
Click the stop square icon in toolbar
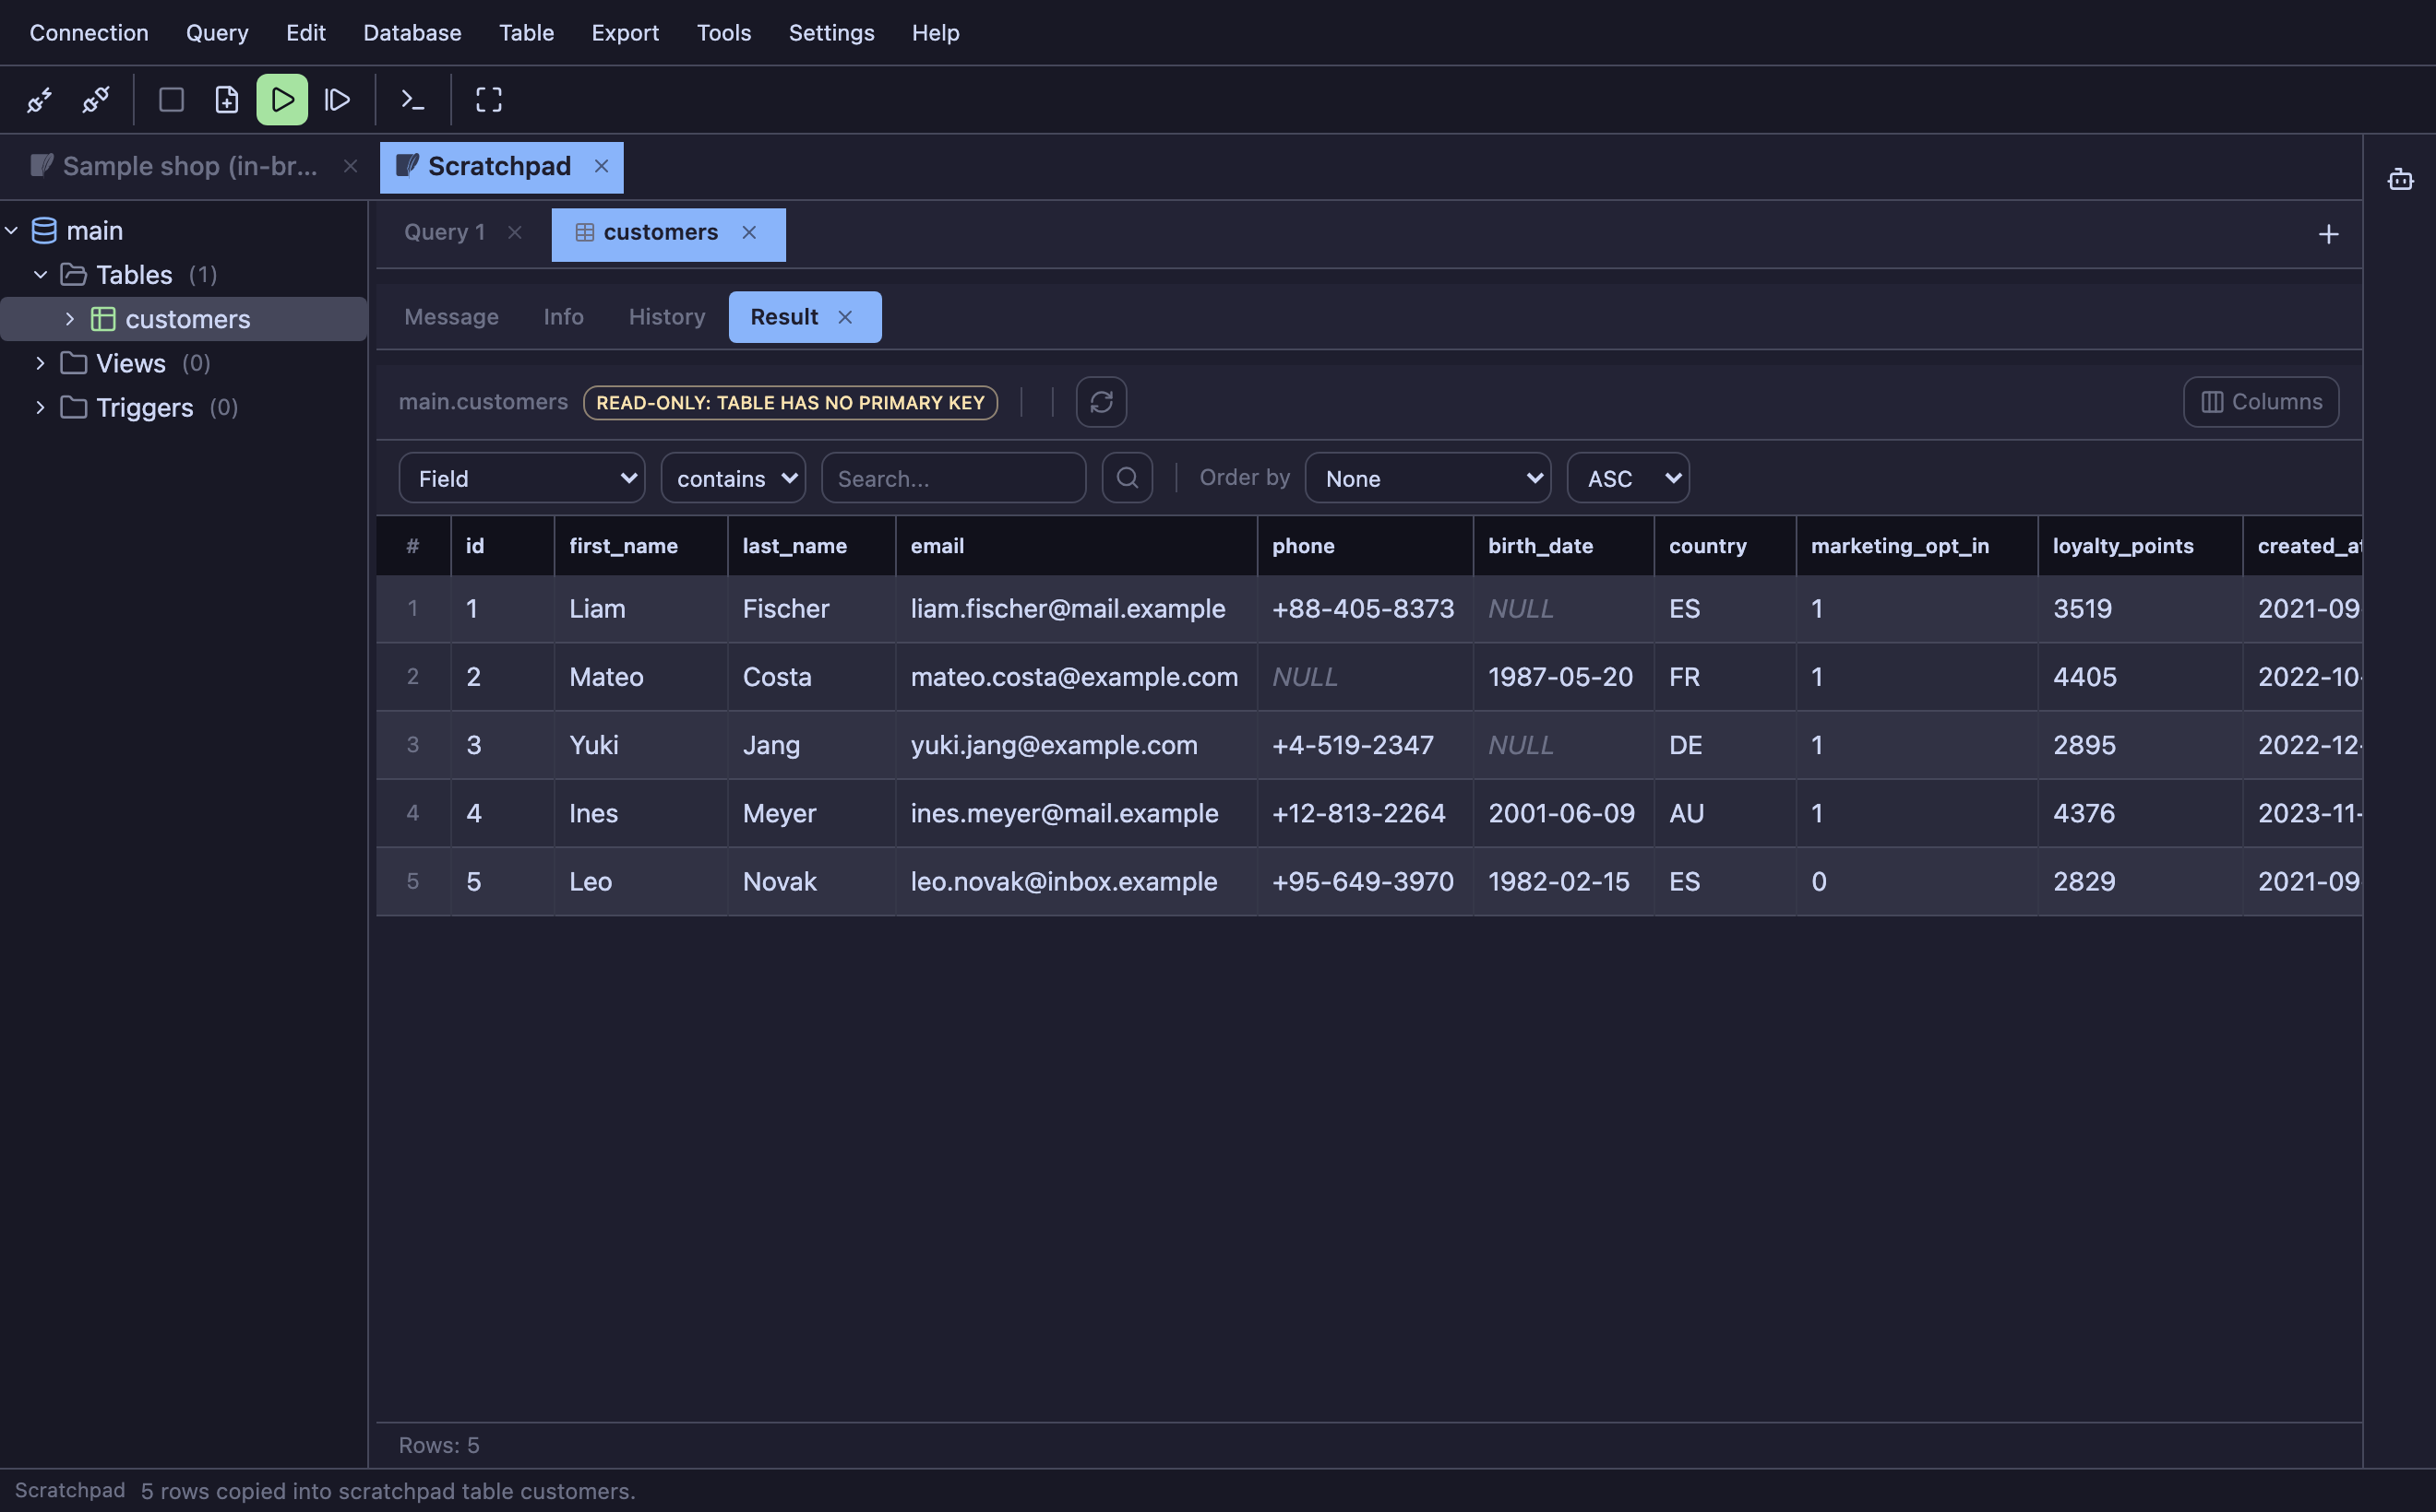click(171, 100)
